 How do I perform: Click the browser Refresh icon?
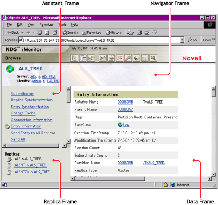tap(47, 32)
